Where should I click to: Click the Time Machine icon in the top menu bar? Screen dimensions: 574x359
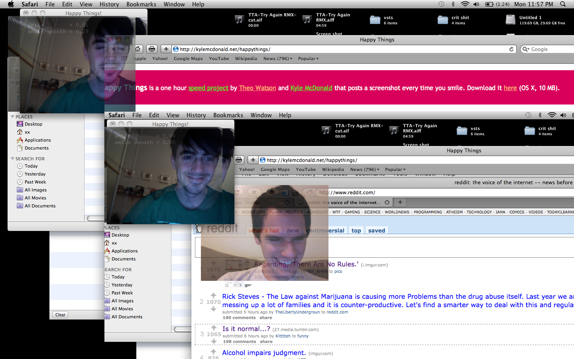coord(441,4)
